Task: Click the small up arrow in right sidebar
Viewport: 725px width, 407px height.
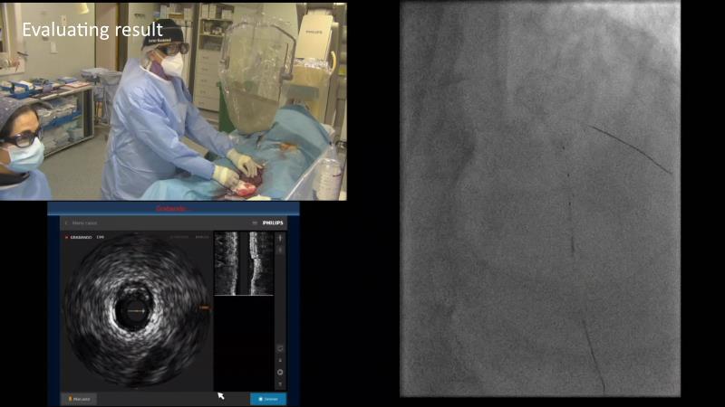Action: pyautogui.click(x=280, y=360)
